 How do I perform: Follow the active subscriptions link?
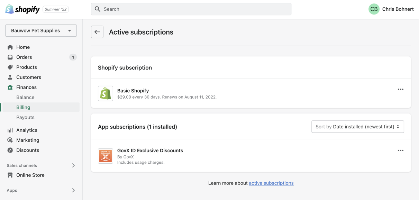[x=271, y=183]
